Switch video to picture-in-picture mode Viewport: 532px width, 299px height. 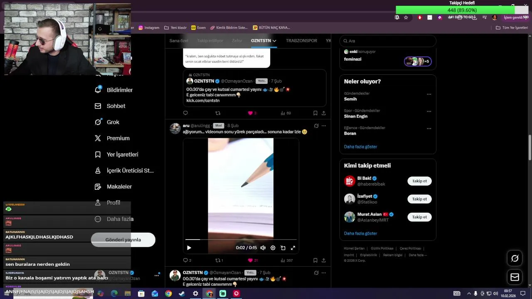coord(283,248)
